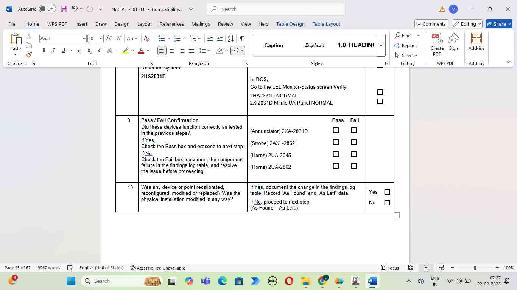
Task: Toggle AutoSave switch
Action: tap(47, 9)
